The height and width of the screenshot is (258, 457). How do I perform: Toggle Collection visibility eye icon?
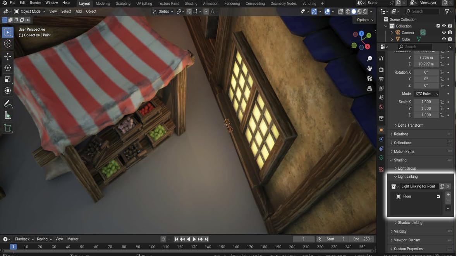[445, 26]
